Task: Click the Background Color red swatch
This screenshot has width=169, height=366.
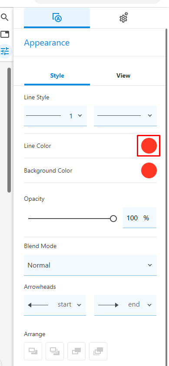Action: (149, 170)
